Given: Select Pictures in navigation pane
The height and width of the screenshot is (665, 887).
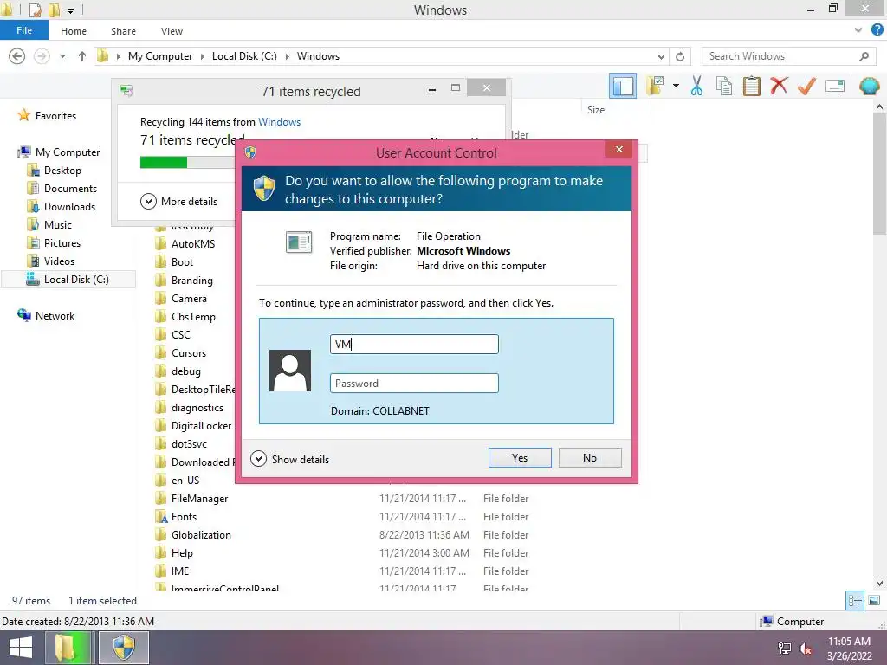Looking at the screenshot, I should (x=54, y=243).
